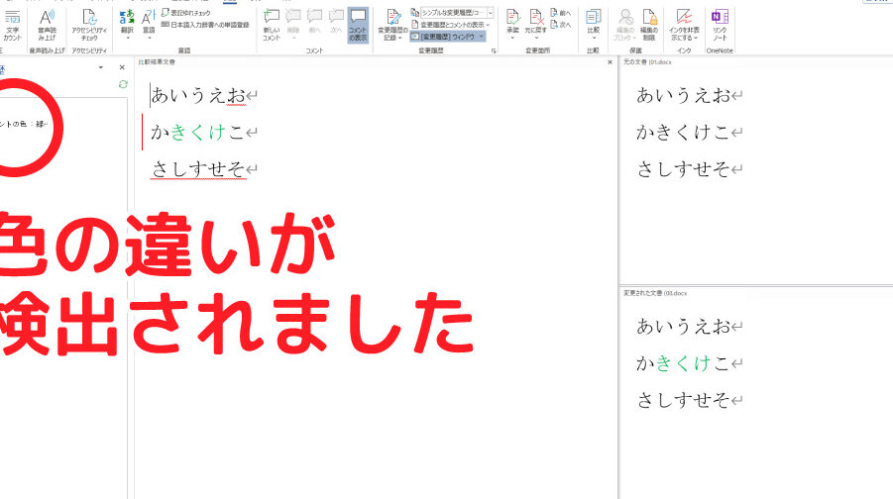Open インクを非表示にする menu
The image size is (893, 499).
point(684,26)
